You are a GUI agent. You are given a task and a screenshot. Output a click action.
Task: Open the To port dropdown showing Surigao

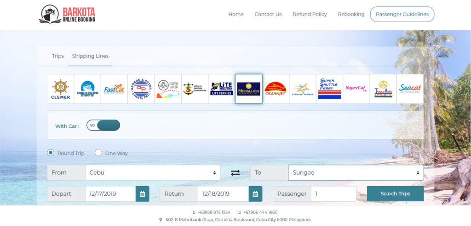pos(356,173)
